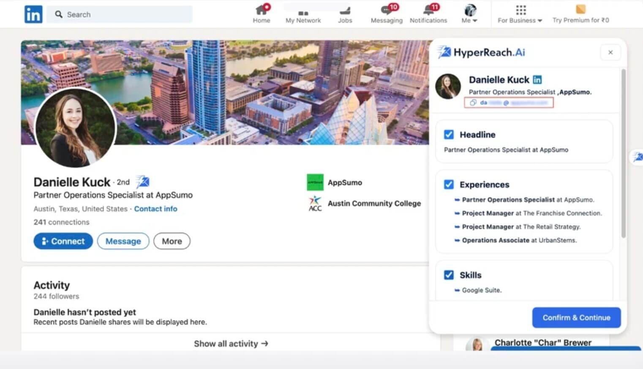Click the headline text in HyperReach panel
The width and height of the screenshot is (643, 369).
(x=506, y=149)
